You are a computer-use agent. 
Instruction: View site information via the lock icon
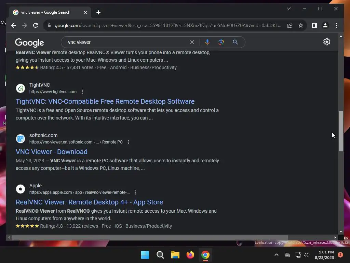pyautogui.click(x=49, y=25)
